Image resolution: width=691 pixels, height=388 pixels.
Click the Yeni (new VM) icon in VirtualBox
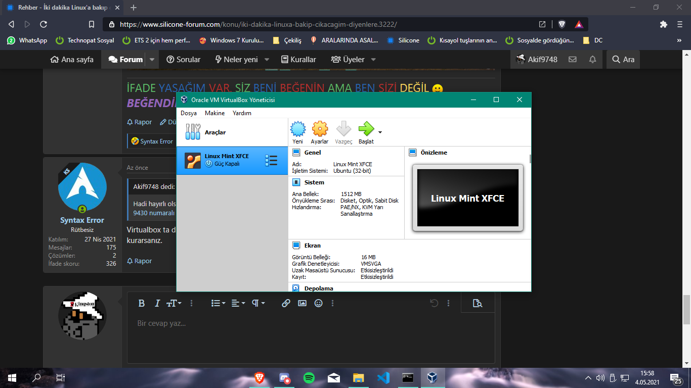click(x=298, y=132)
